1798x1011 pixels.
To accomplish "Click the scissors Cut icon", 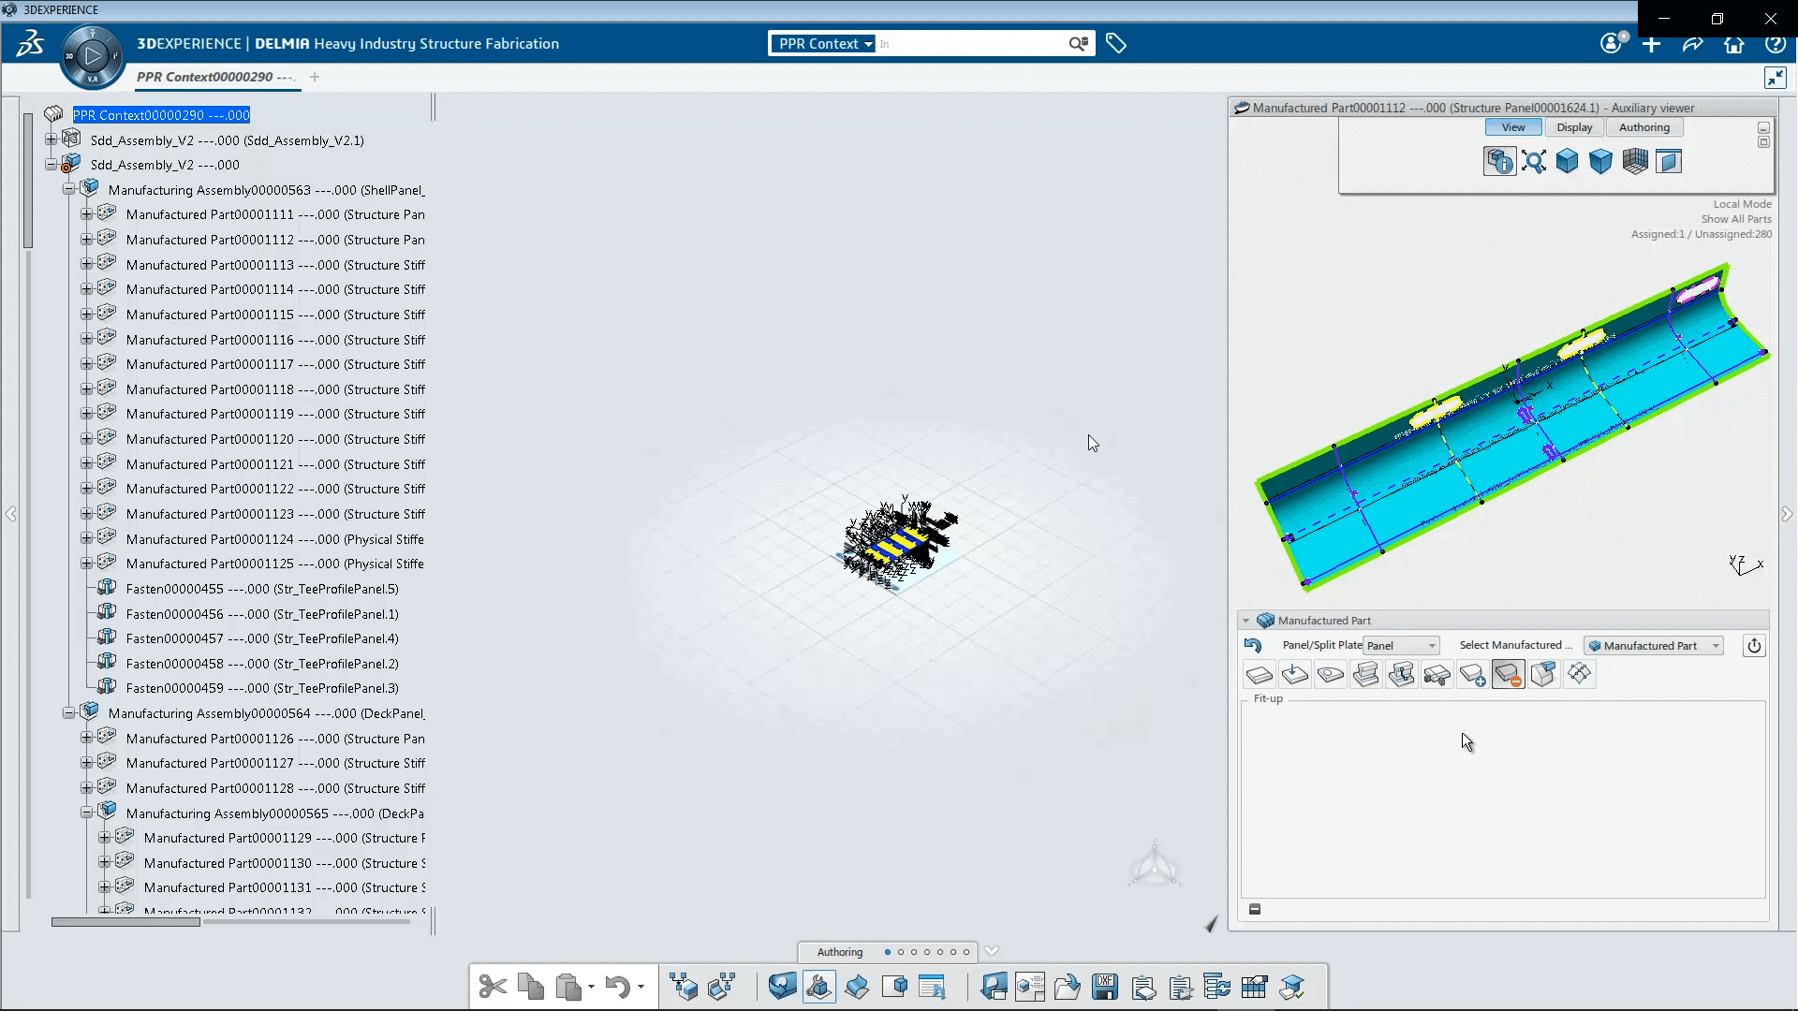I will [x=493, y=987].
